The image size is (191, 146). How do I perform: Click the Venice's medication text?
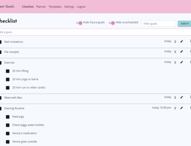24,133
